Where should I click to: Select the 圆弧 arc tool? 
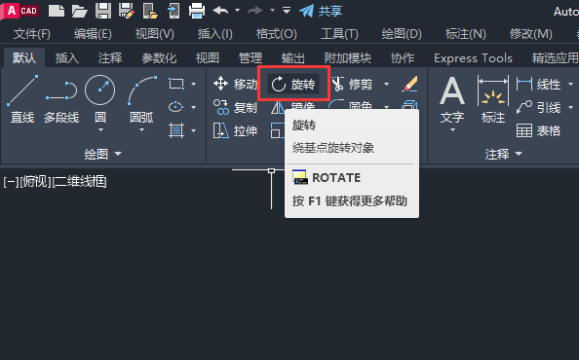pyautogui.click(x=141, y=98)
